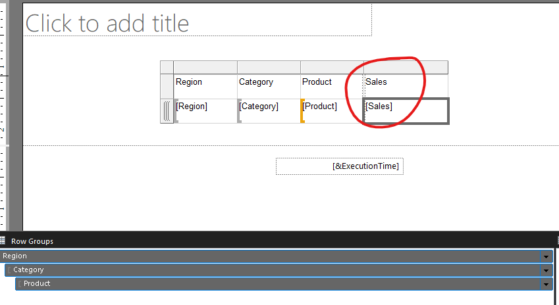Open the Category row group dropdown
The height and width of the screenshot is (305, 559).
(x=546, y=270)
